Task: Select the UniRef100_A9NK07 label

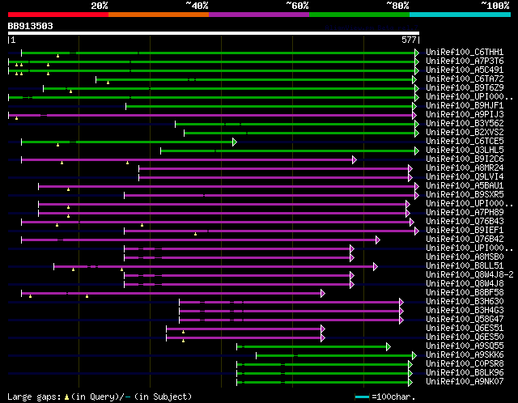Action: tap(465, 382)
